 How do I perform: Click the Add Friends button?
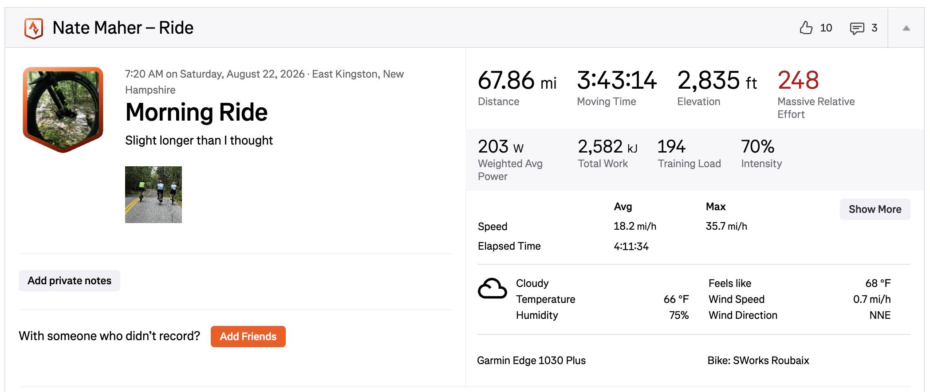[248, 337]
